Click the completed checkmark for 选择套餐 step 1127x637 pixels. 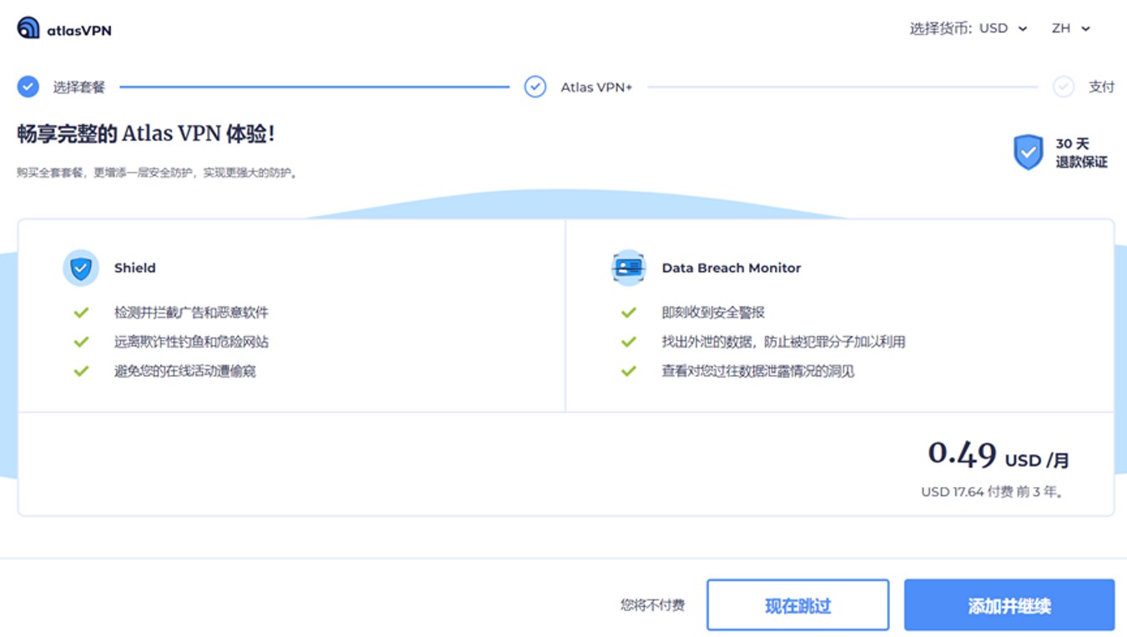click(28, 87)
